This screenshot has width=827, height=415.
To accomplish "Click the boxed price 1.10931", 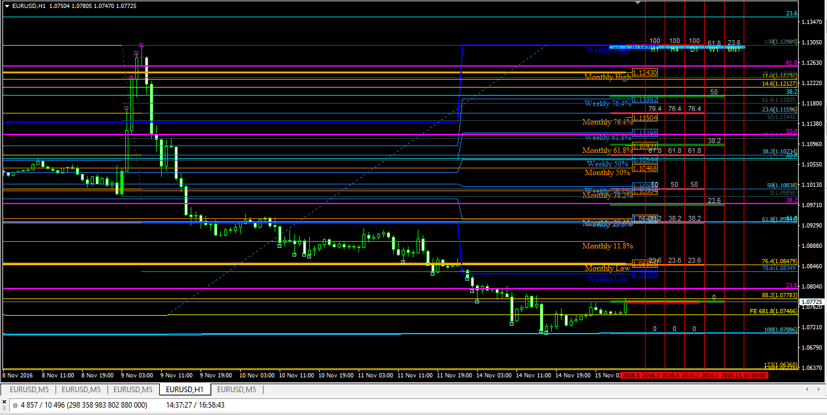I will [645, 146].
